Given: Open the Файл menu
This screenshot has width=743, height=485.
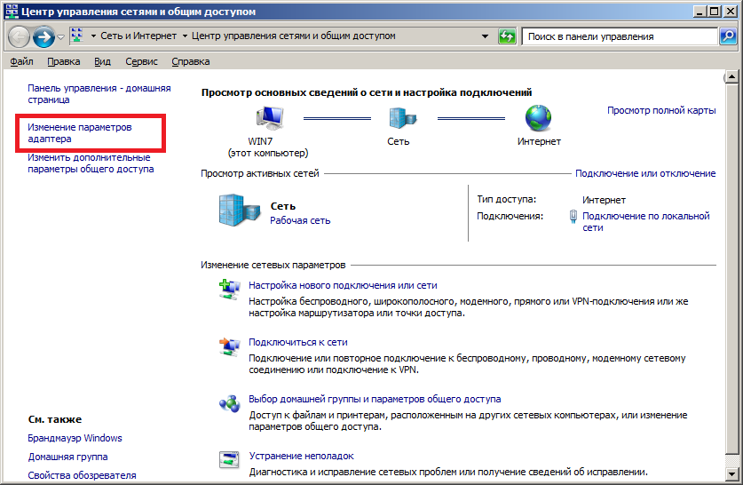Looking at the screenshot, I should (21, 61).
